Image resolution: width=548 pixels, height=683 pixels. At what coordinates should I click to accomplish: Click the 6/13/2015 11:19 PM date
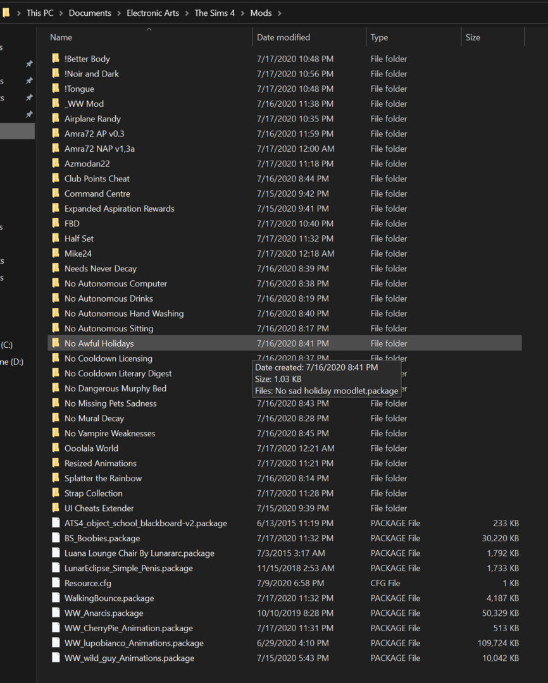pyautogui.click(x=295, y=523)
